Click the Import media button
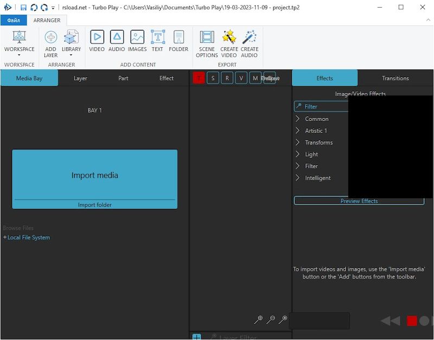The image size is (434, 340). coord(94,175)
